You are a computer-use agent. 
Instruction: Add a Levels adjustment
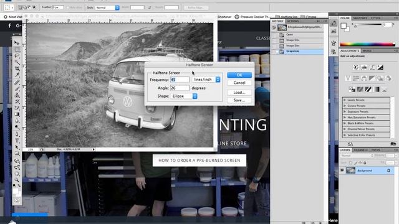364,67
